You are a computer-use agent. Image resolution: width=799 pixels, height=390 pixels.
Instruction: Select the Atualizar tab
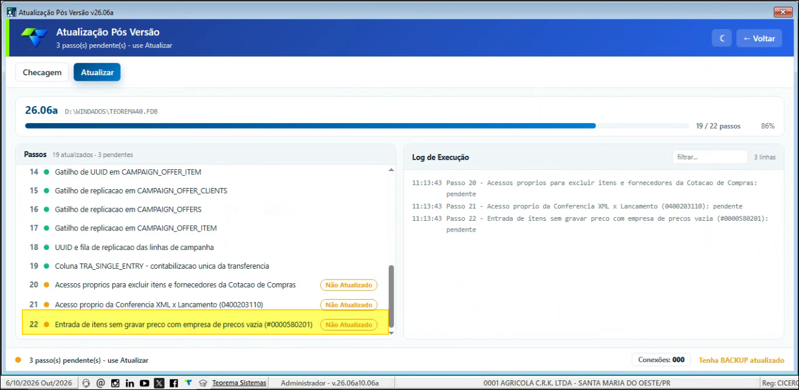coord(97,72)
